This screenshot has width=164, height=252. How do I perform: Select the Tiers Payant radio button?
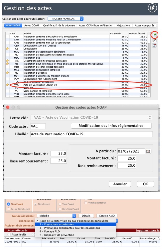9,204
